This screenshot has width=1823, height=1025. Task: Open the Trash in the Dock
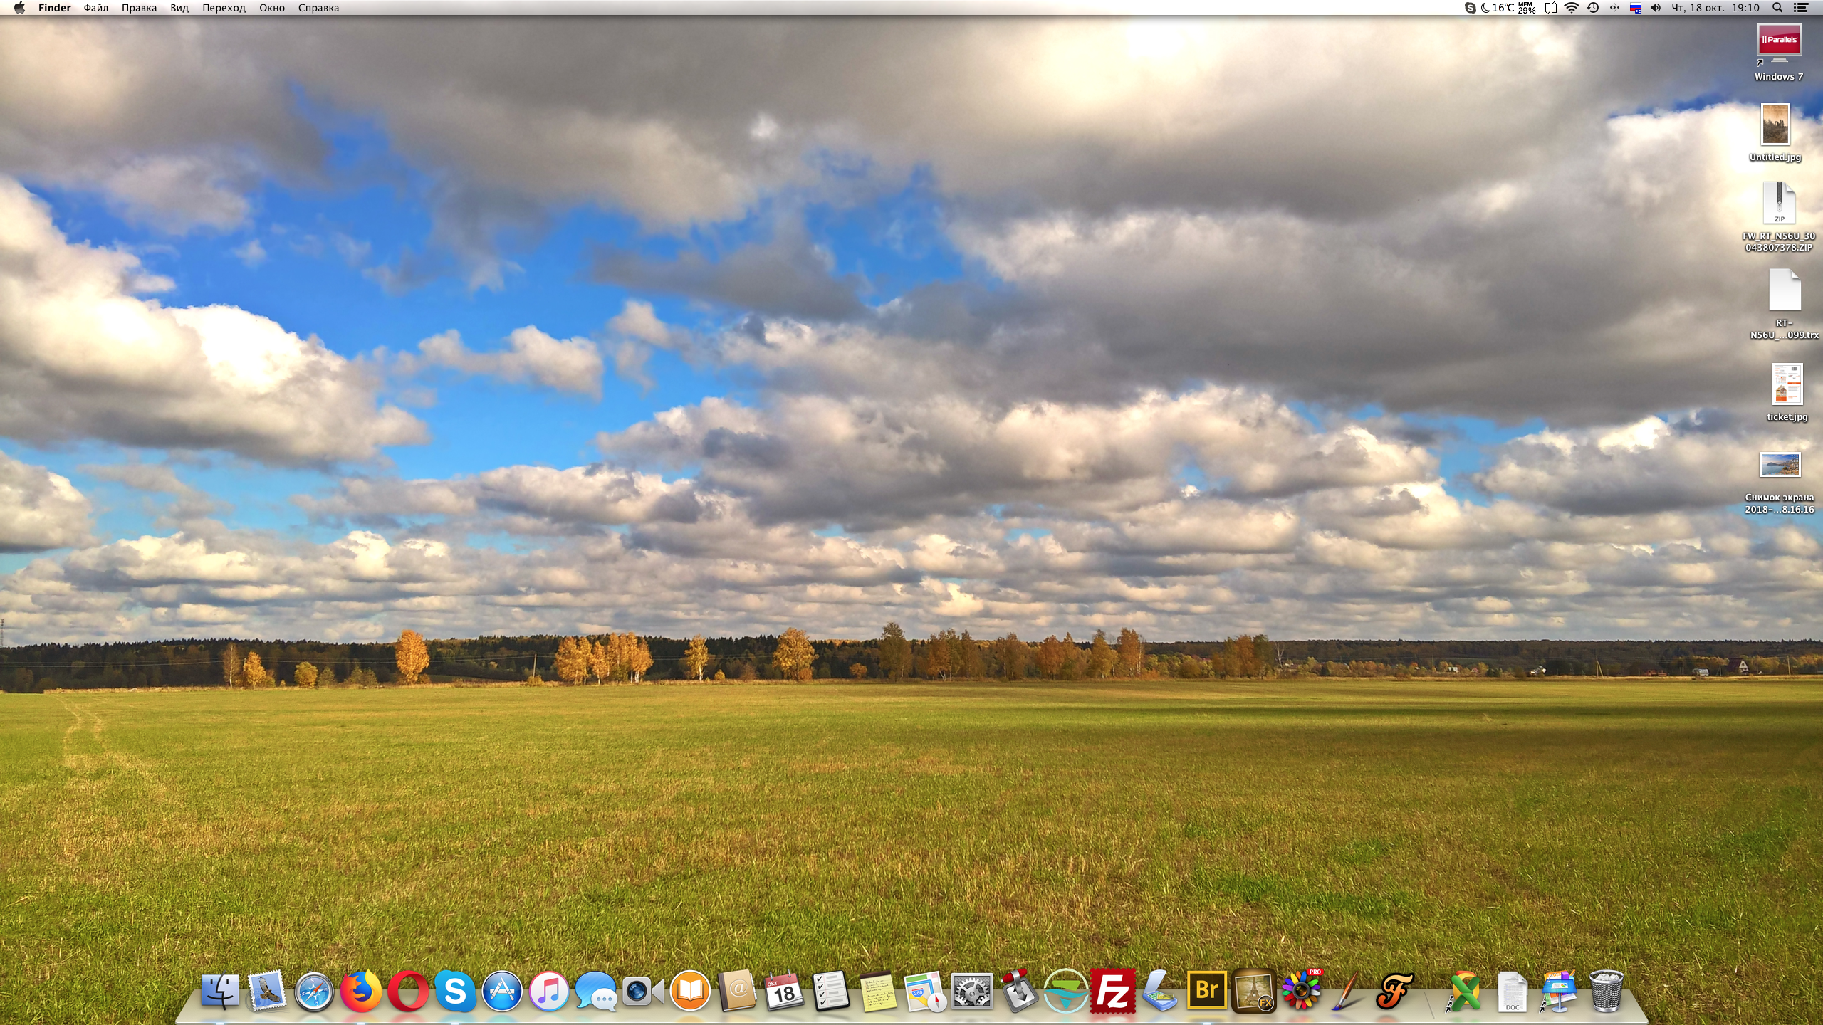coord(1606,991)
